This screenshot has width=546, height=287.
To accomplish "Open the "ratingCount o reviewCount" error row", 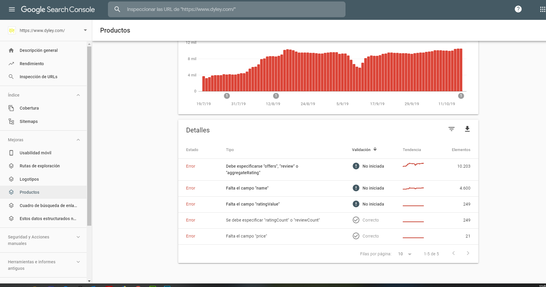I will pos(328,221).
